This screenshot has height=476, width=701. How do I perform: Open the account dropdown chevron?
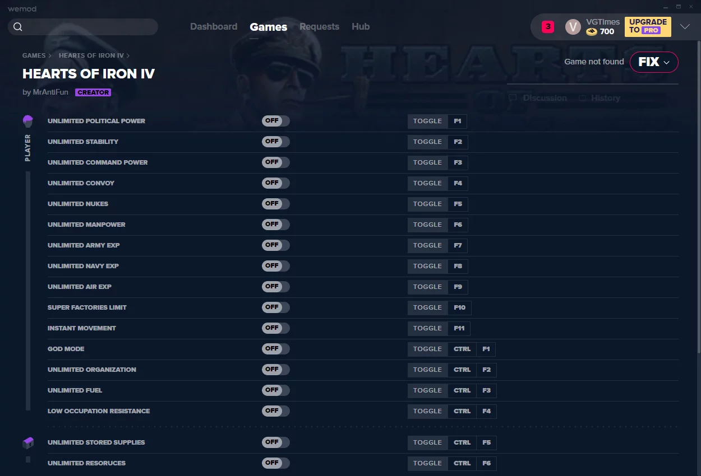(685, 27)
